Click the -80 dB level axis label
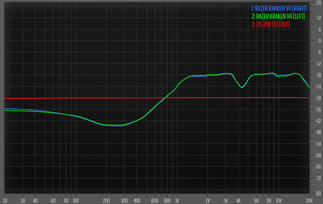323x204 pixels. (x=318, y=193)
